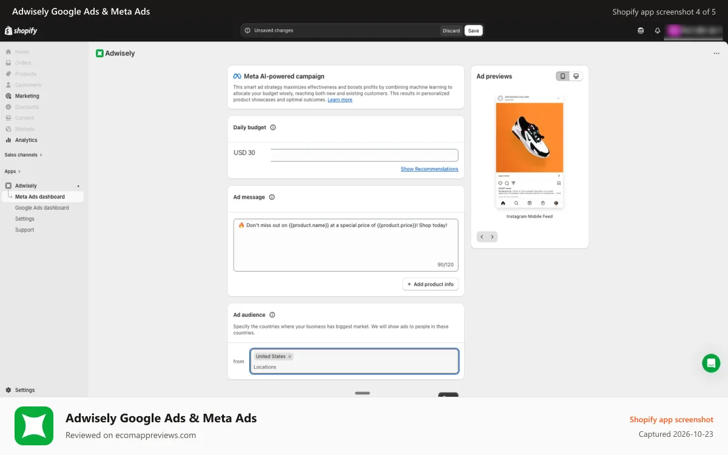The image size is (728, 455).
Task: Save the unsaved changes
Action: (473, 30)
